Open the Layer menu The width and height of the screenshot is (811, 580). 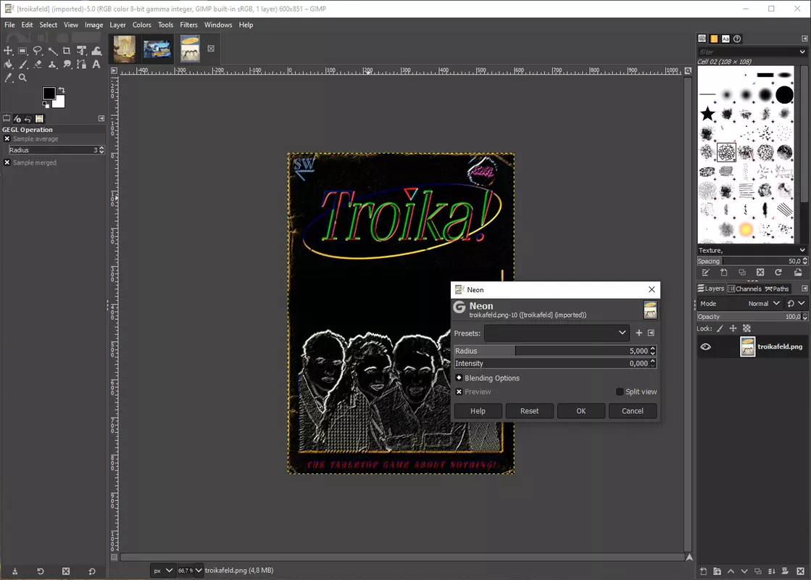(x=117, y=25)
